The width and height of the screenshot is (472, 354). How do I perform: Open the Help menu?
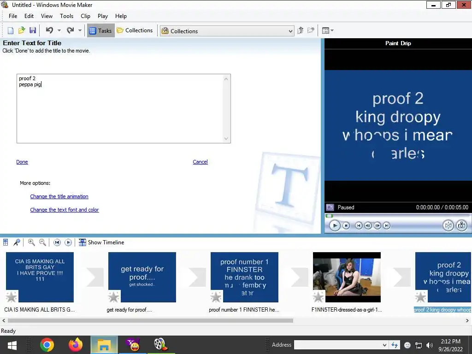[121, 16]
